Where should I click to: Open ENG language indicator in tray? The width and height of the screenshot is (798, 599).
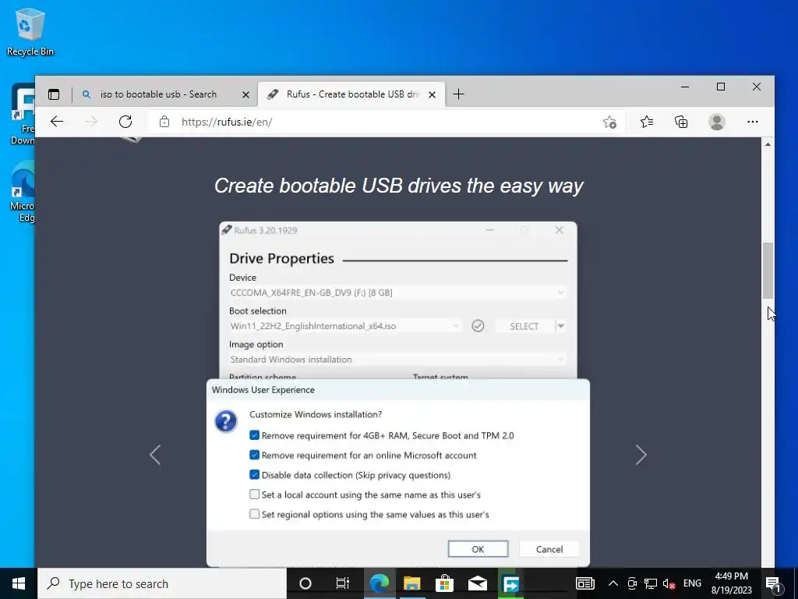(x=692, y=583)
